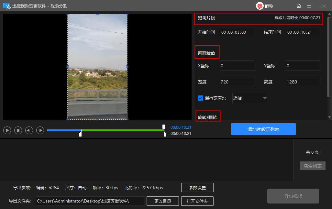The width and height of the screenshot is (332, 209).
Task: Open the hamburger menu in the title bar
Action: (x=309, y=5)
